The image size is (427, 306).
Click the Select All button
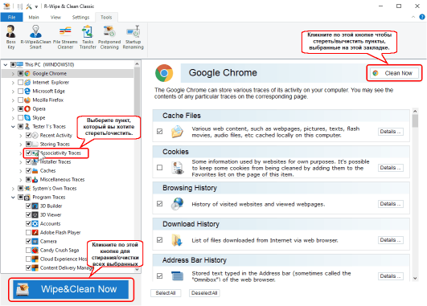(x=166, y=293)
